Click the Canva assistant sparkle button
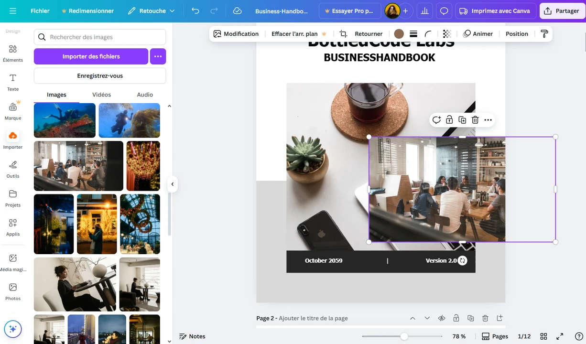Screen dimensions: 586x344 click(13, 329)
